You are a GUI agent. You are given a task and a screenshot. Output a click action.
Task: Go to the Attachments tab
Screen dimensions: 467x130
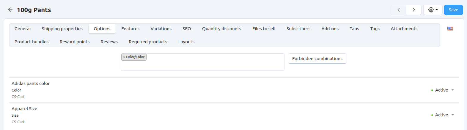pos(404,29)
